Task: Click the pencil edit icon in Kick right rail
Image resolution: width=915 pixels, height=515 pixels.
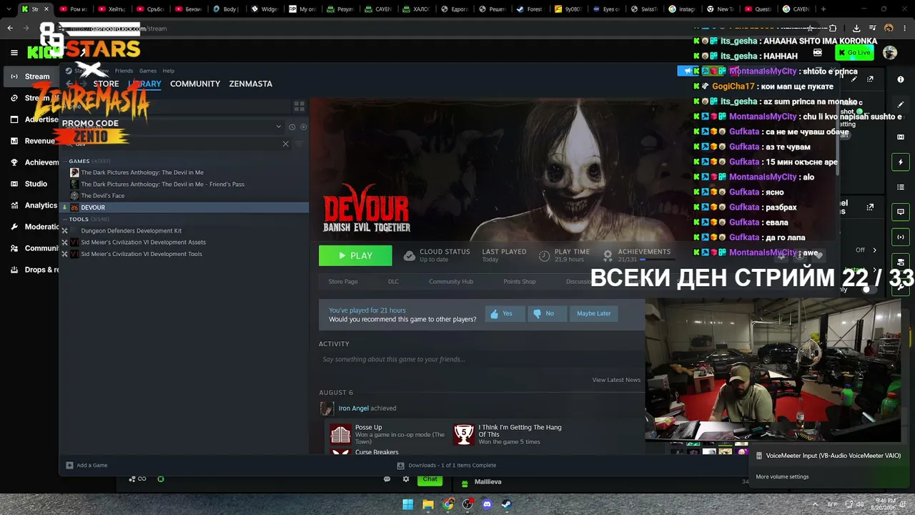Action: [x=901, y=104]
